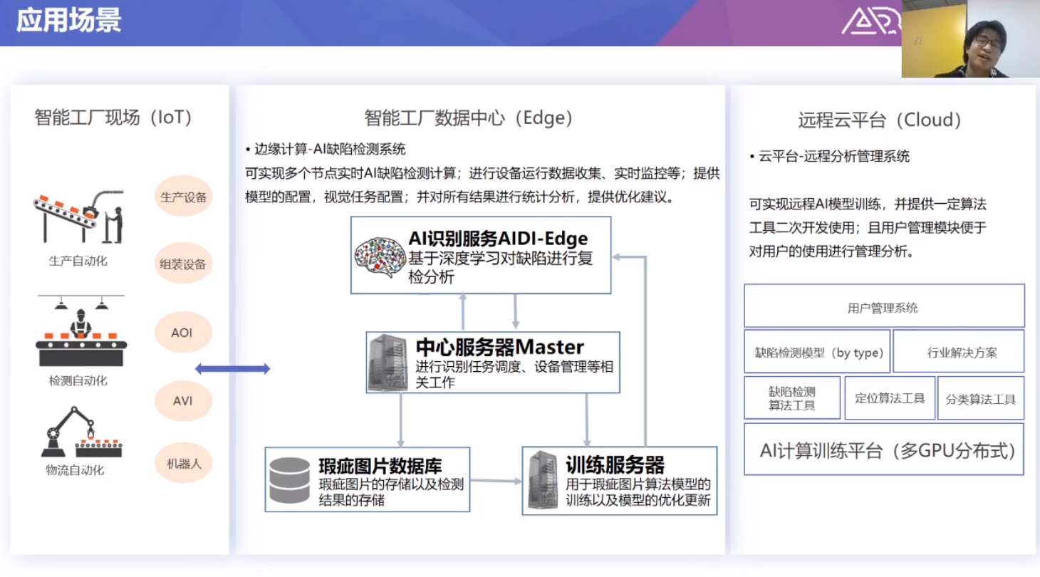Click the database cylinder icon
The width and height of the screenshot is (1040, 577).
pos(290,480)
